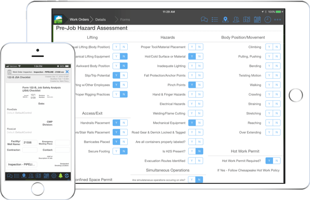Viewport: 310px width, 200px height.
Task: Tap the iPhone home button
Action: tap(38, 189)
